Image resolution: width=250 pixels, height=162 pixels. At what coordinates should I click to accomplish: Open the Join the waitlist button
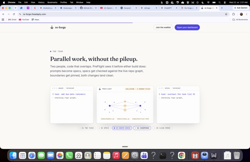[x=163, y=27]
